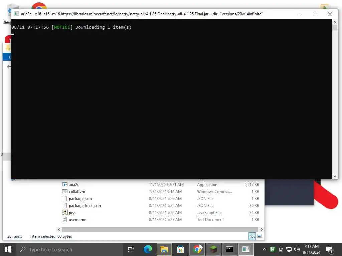
Task: Close the aria2c console window
Action: pos(330,14)
